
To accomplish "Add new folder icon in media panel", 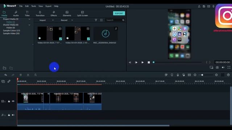I will 5,68.
